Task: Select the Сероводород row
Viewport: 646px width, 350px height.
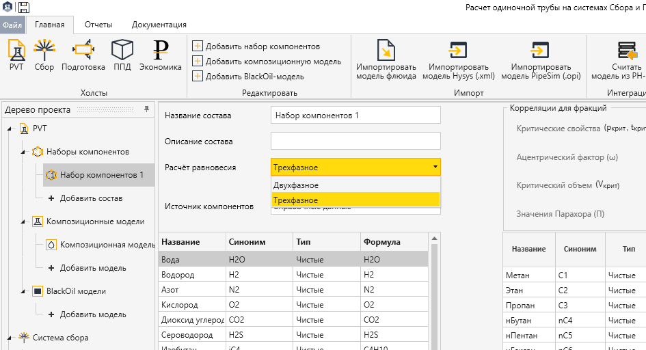Action: (293, 335)
